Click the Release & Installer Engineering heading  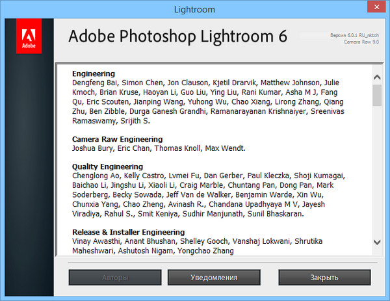pyautogui.click(x=128, y=232)
